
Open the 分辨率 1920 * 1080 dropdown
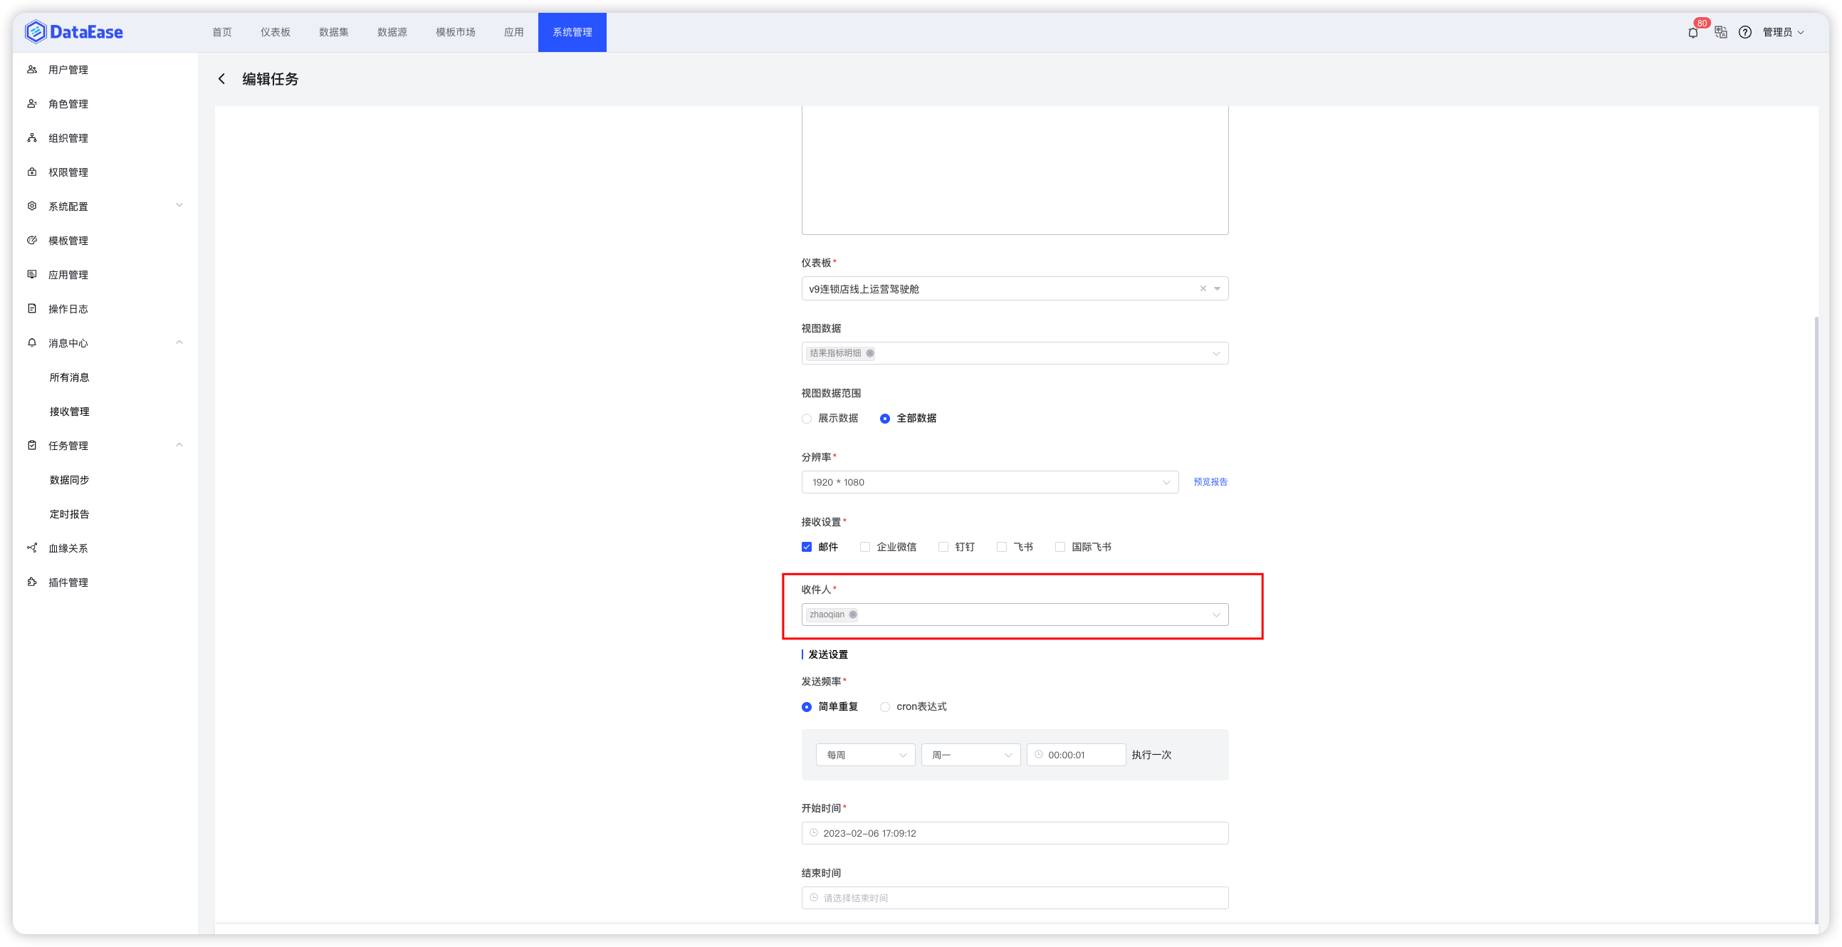pos(990,482)
